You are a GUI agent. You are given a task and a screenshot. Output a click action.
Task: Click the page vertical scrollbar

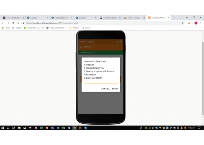click(x=203, y=79)
